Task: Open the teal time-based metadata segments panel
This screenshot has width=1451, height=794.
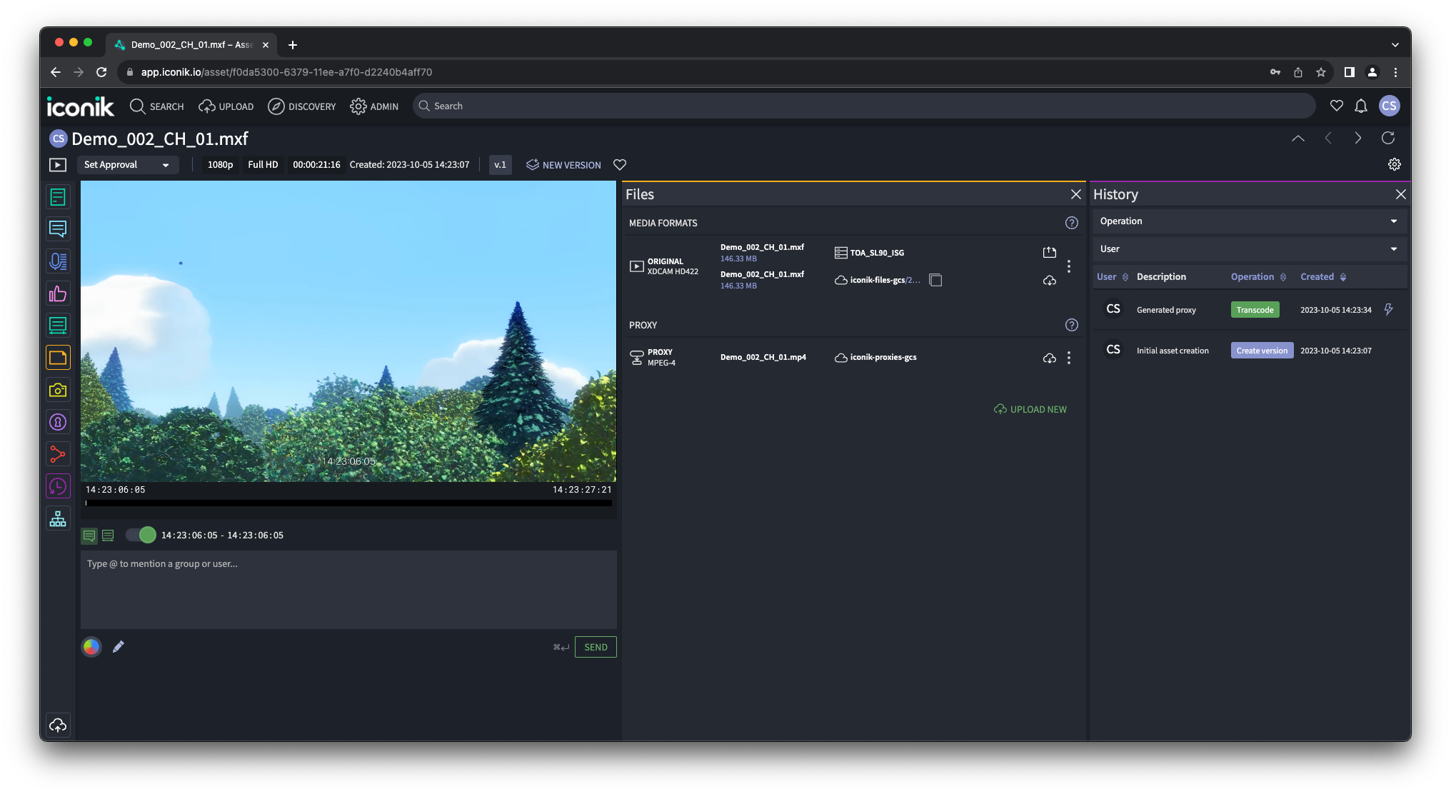Action: pos(58,326)
